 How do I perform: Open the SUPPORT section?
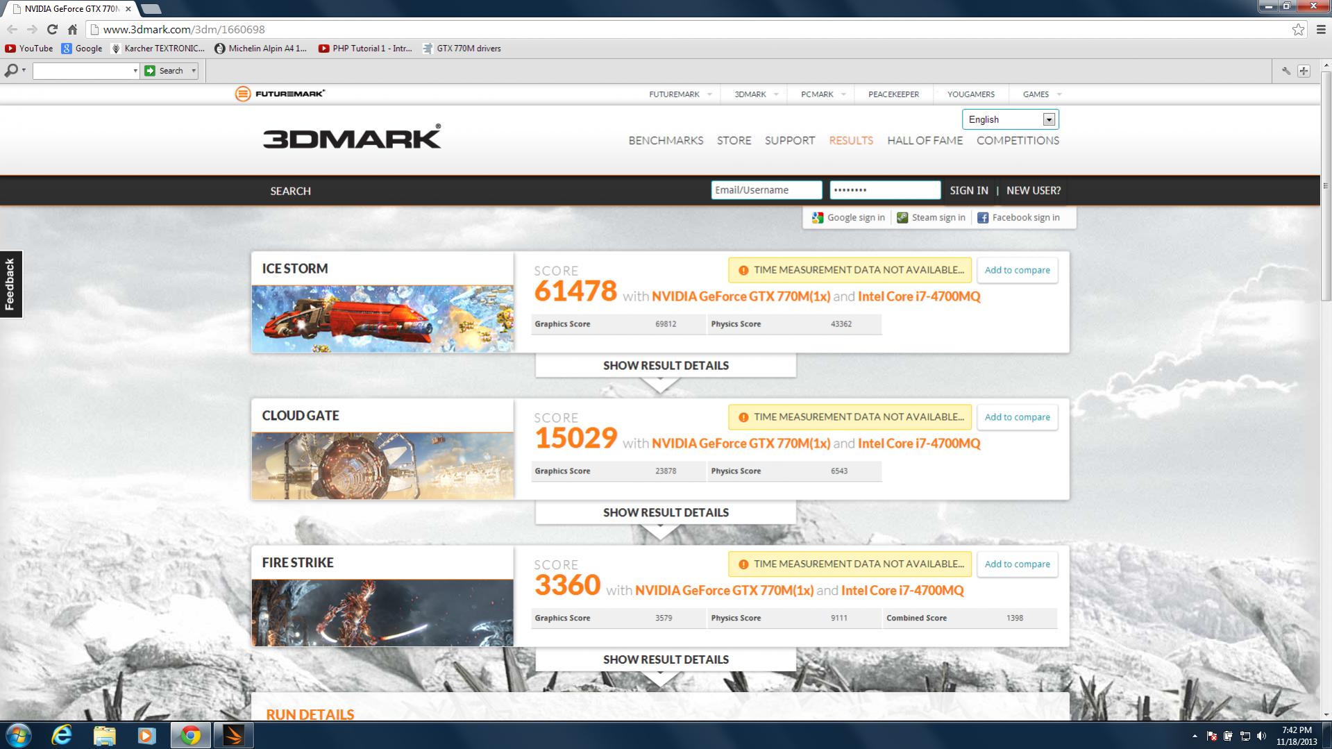coord(789,140)
